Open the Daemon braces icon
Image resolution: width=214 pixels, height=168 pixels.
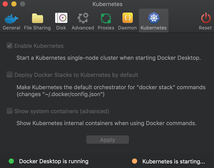(x=127, y=18)
